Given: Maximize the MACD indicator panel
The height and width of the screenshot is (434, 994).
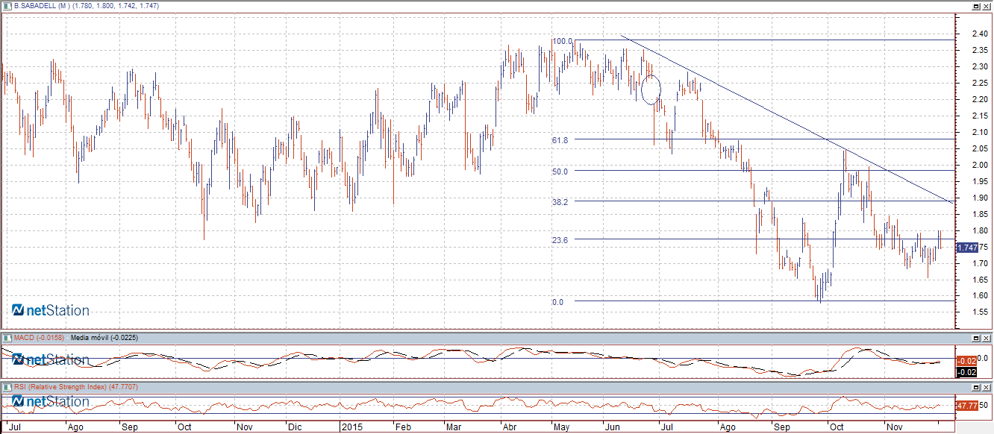Looking at the screenshot, I should [x=976, y=337].
